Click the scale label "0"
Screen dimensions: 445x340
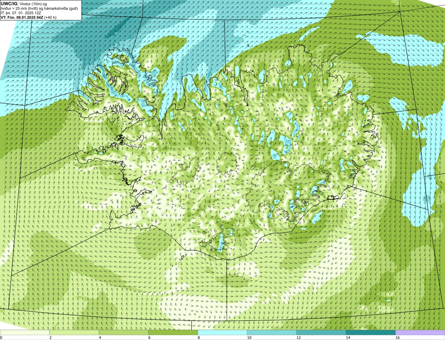pos(1,338)
